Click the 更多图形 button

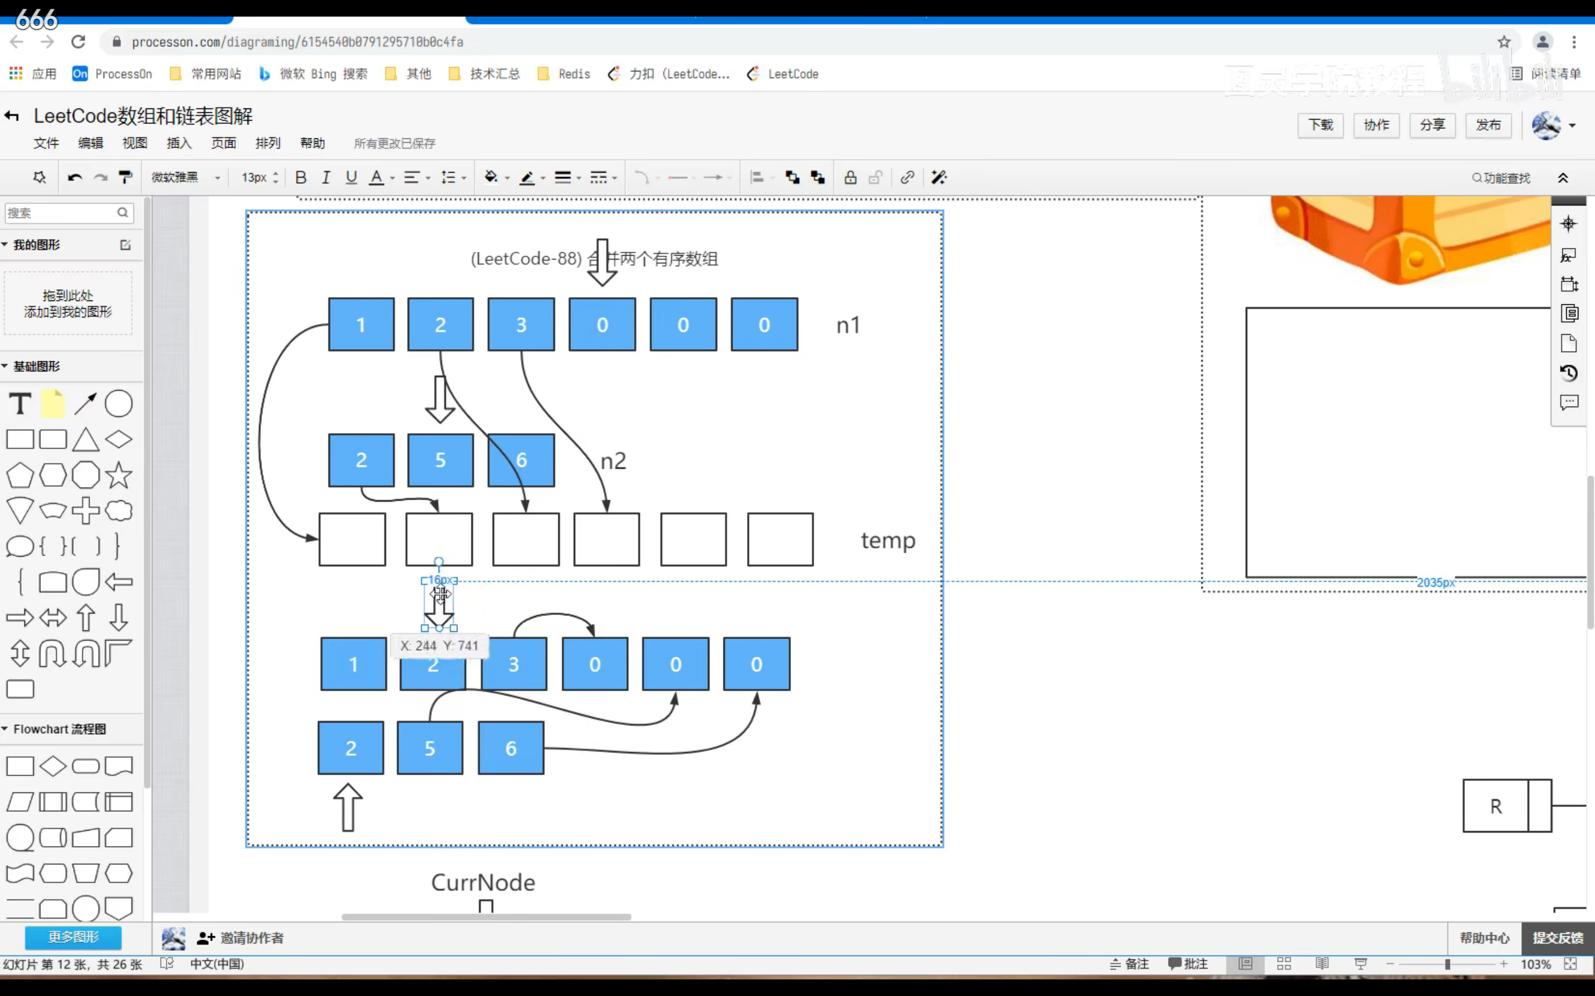coord(73,937)
